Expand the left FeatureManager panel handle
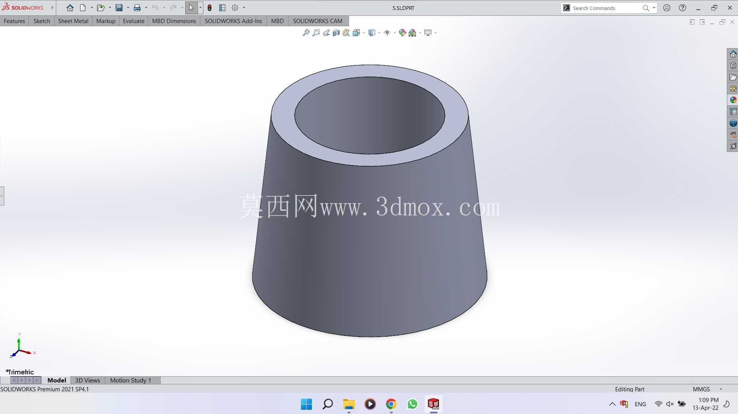738x414 pixels. pyautogui.click(x=2, y=196)
